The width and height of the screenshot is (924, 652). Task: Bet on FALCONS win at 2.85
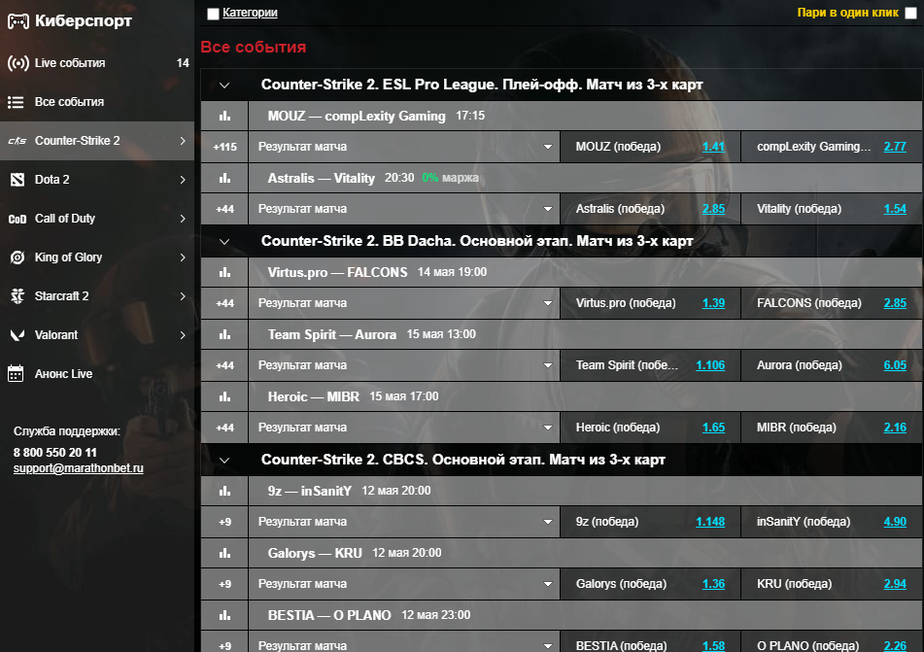(895, 303)
